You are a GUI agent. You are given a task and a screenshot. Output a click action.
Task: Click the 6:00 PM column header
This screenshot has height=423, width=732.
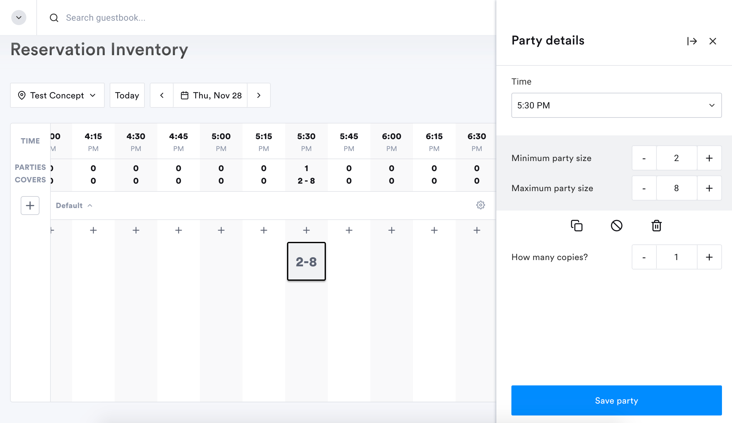[x=392, y=142]
